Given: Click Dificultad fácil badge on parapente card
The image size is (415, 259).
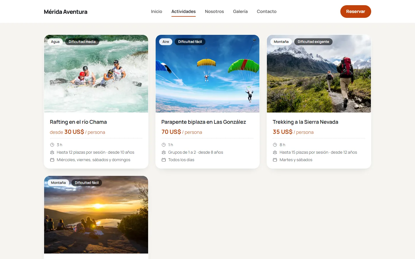Looking at the screenshot, I should (190, 42).
